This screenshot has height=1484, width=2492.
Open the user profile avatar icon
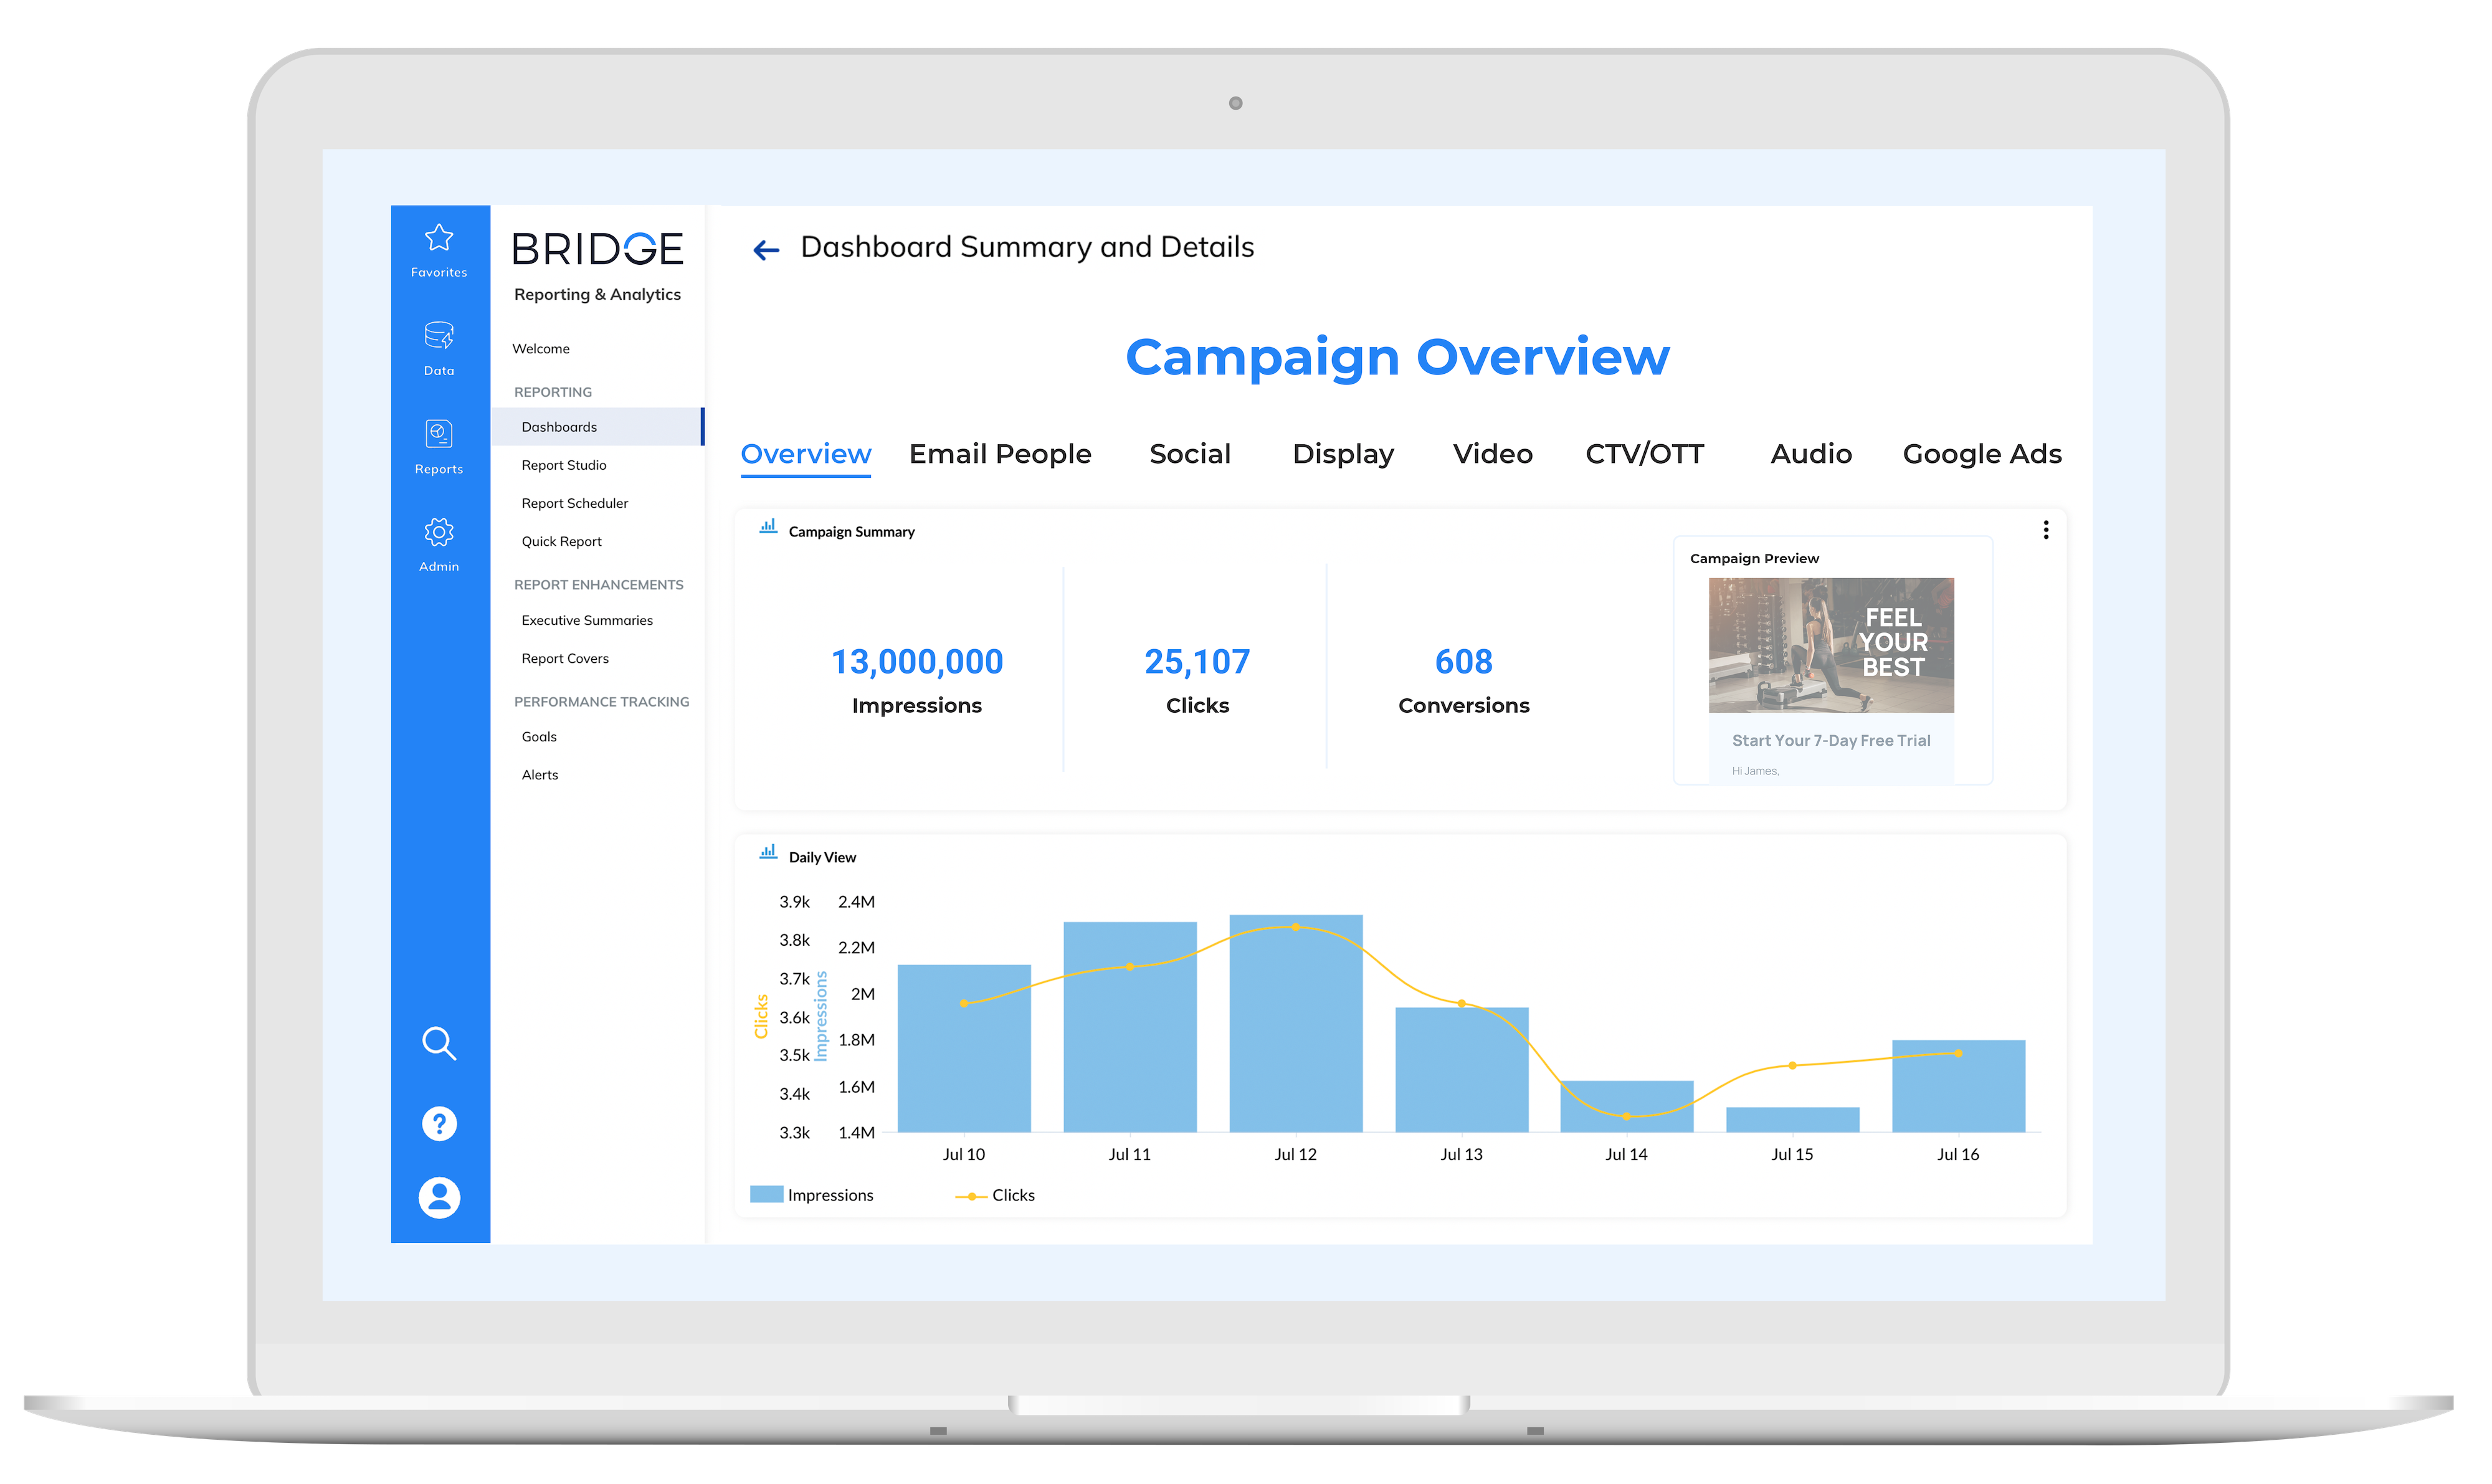tap(439, 1197)
